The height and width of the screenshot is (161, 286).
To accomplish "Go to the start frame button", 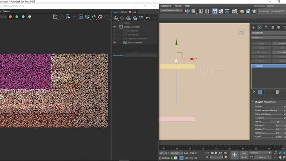I will click(207, 153).
